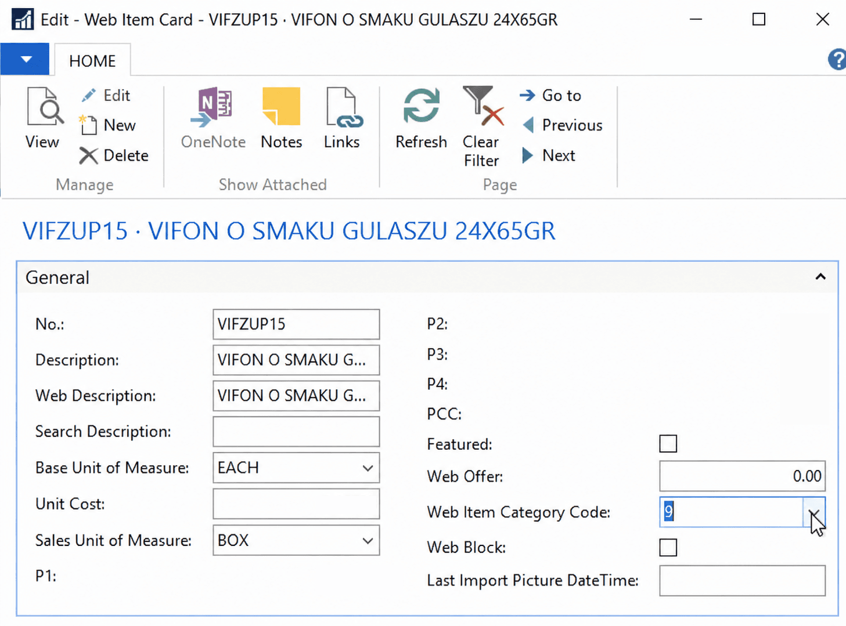Toggle the Web Block checkbox
This screenshot has width=846, height=626.
[x=668, y=547]
